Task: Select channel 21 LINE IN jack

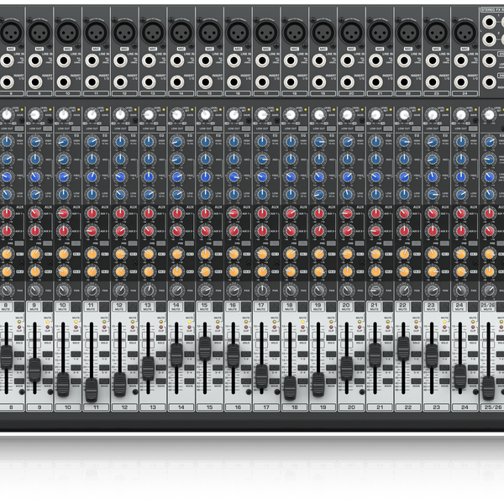Action: [x=375, y=60]
